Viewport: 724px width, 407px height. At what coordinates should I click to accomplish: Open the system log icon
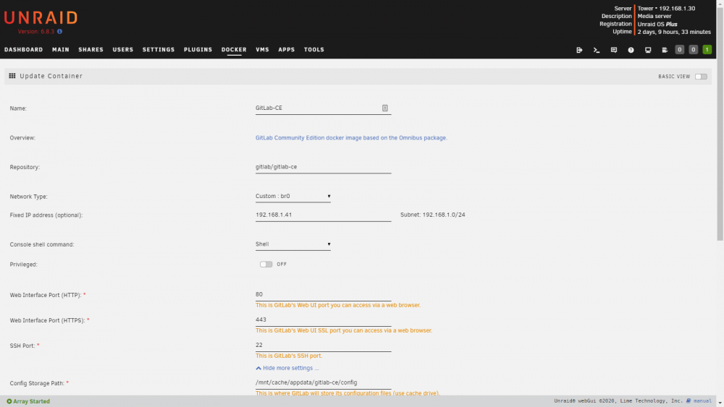(665, 50)
